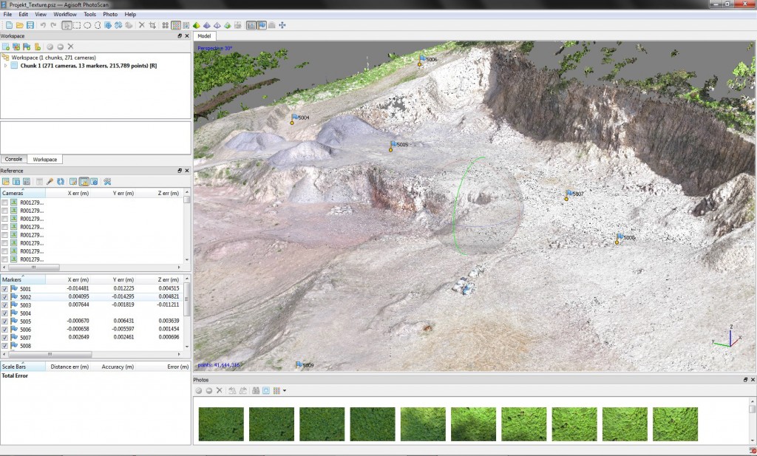
Task: Open the thumbnail size dropdown in Photos panel
Action: [285, 390]
